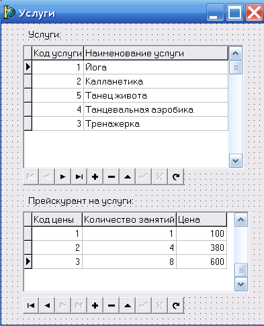Viewport: 264px width, 326px height.
Task: Minimize the Услуги window
Action: [215, 13]
